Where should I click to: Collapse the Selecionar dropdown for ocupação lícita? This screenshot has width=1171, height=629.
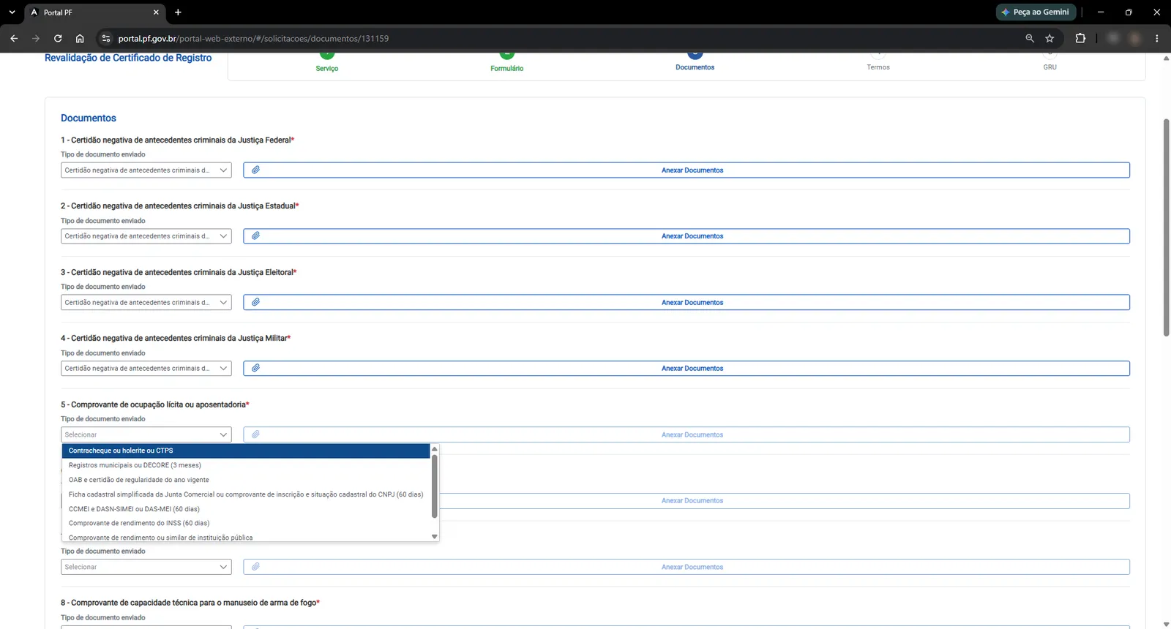pos(146,434)
